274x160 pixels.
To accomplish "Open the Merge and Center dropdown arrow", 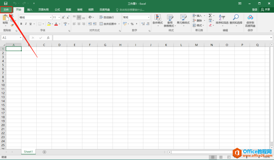I will (x=119, y=24).
